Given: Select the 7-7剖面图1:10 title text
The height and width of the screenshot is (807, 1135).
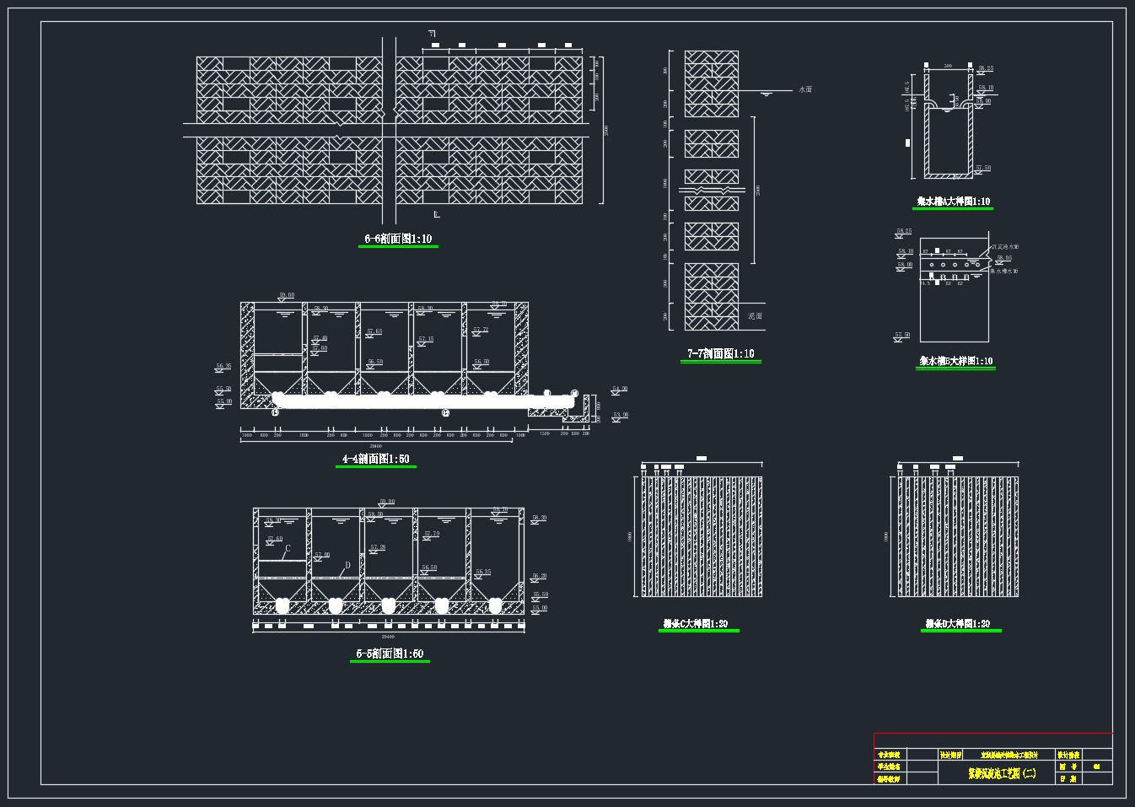Looking at the screenshot, I should (720, 354).
